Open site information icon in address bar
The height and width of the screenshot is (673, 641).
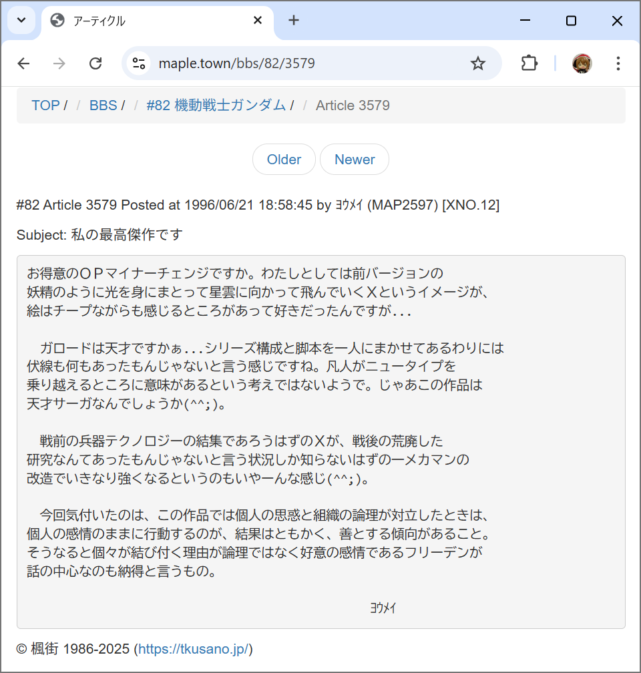(139, 63)
